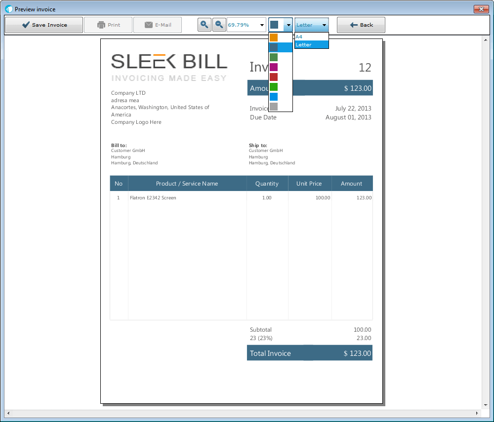Click the E-Mail button
Viewport: 494px width, 422px height.
[158, 25]
